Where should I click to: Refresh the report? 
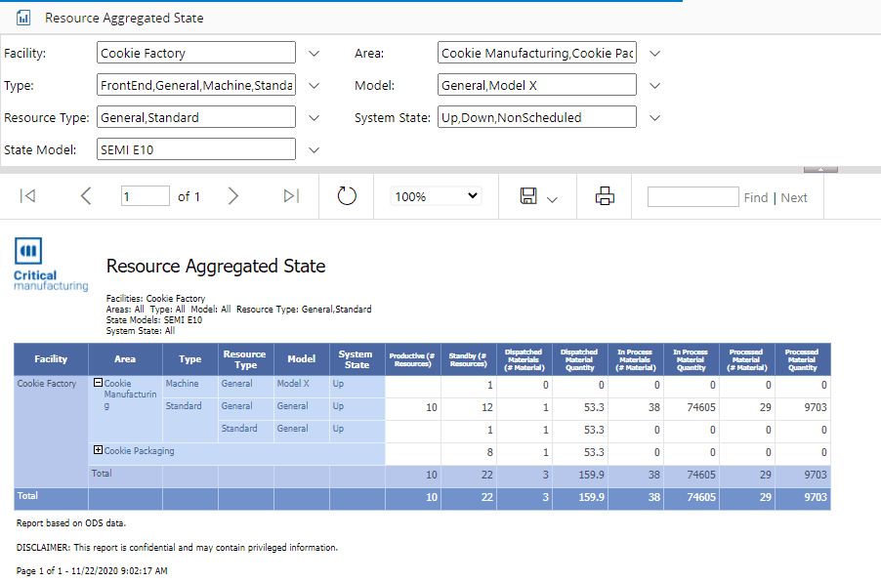347,196
